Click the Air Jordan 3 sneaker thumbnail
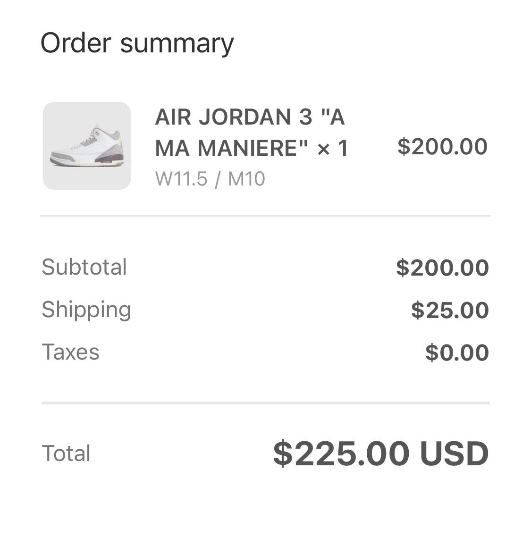Viewport: 531px width, 546px height. point(87,146)
